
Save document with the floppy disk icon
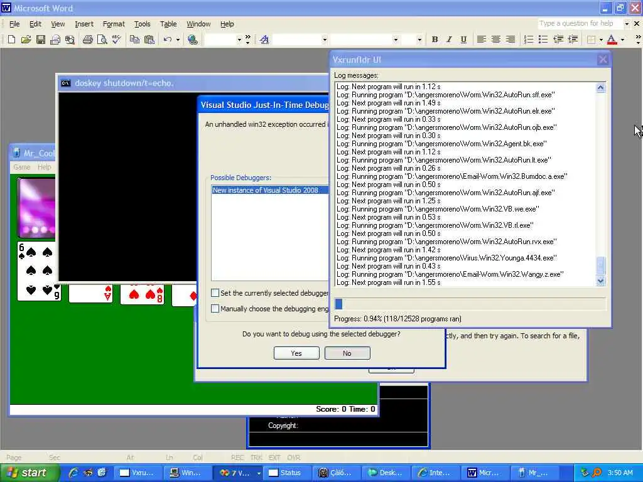41,40
